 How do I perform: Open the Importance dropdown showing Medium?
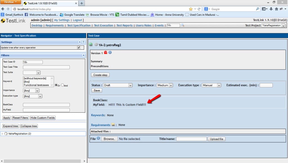(x=165, y=85)
